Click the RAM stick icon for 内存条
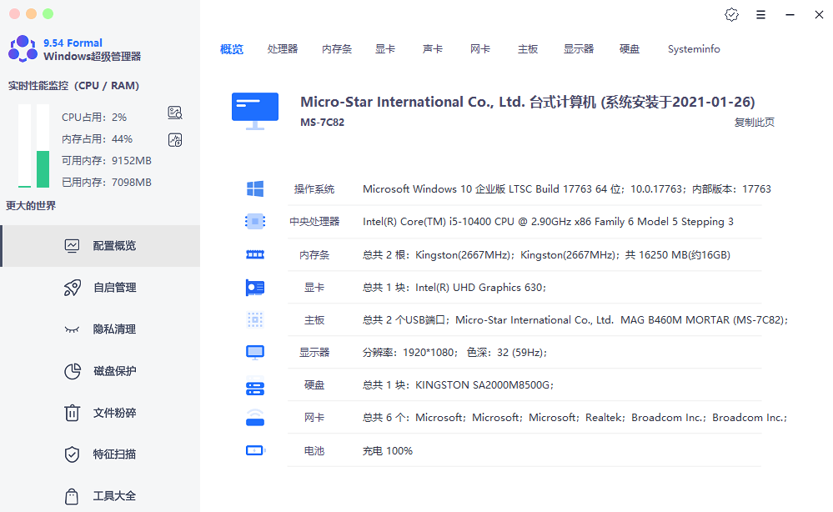833x512 pixels. click(x=255, y=254)
